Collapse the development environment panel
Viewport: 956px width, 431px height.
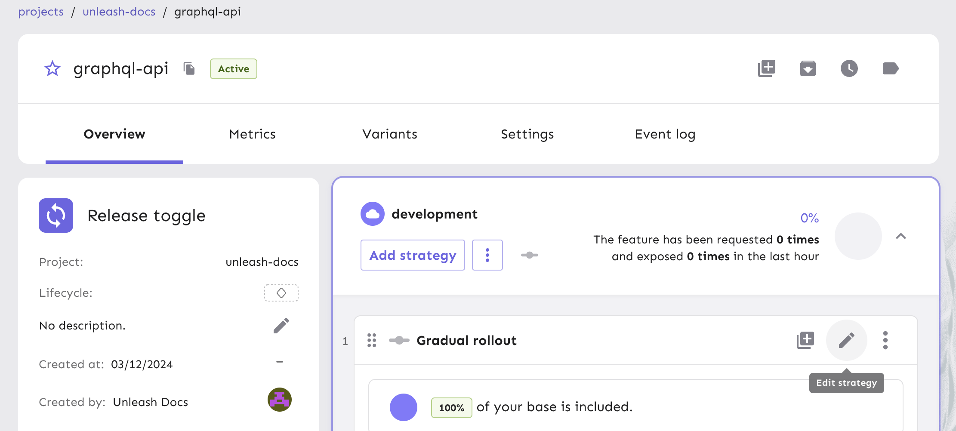900,236
